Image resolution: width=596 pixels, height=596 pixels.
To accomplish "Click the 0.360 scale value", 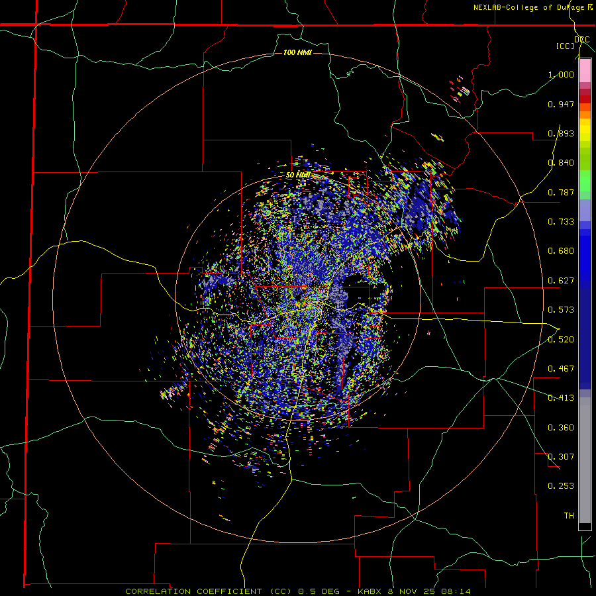I will point(561,428).
